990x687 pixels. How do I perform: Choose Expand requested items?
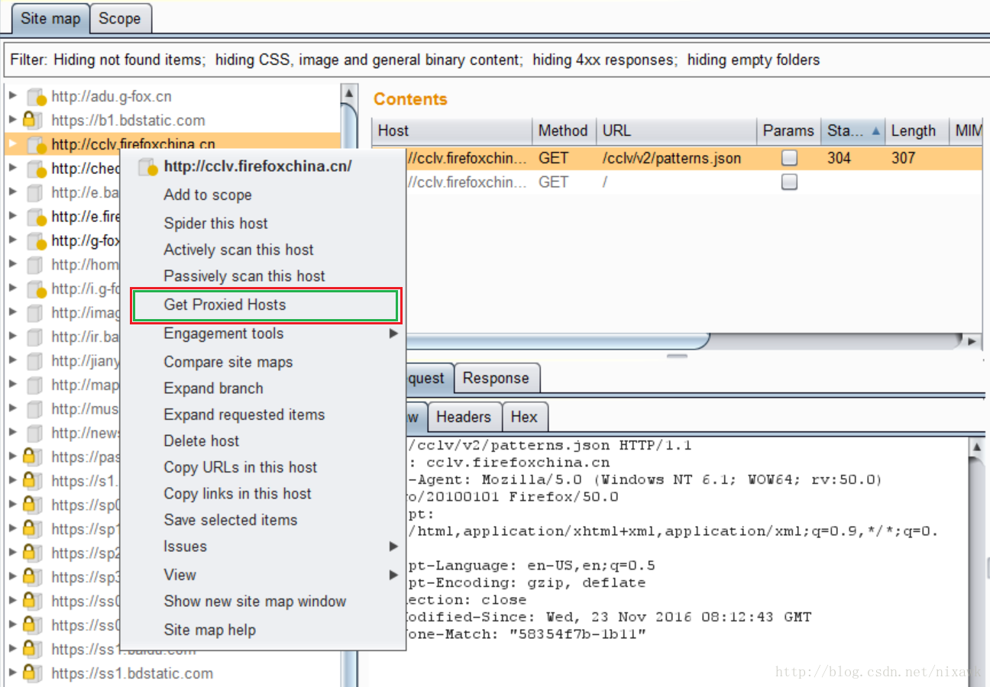pyautogui.click(x=244, y=414)
